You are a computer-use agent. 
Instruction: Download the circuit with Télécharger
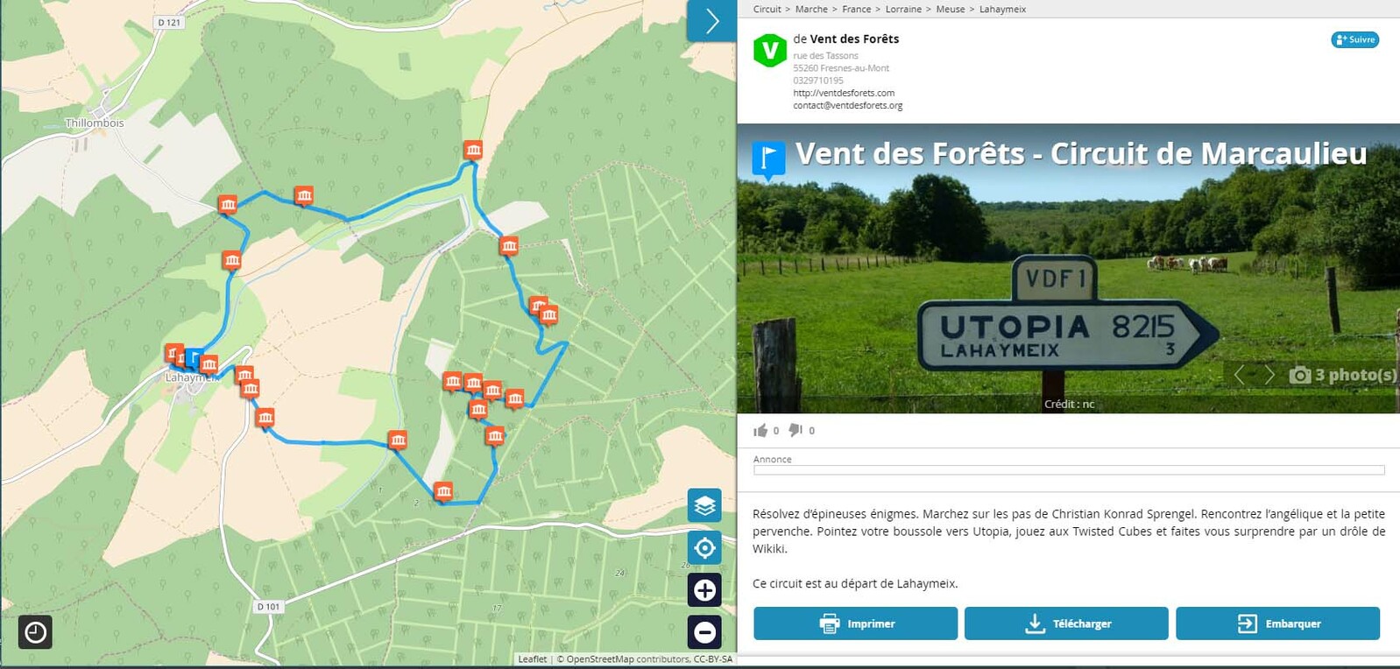(x=1066, y=623)
